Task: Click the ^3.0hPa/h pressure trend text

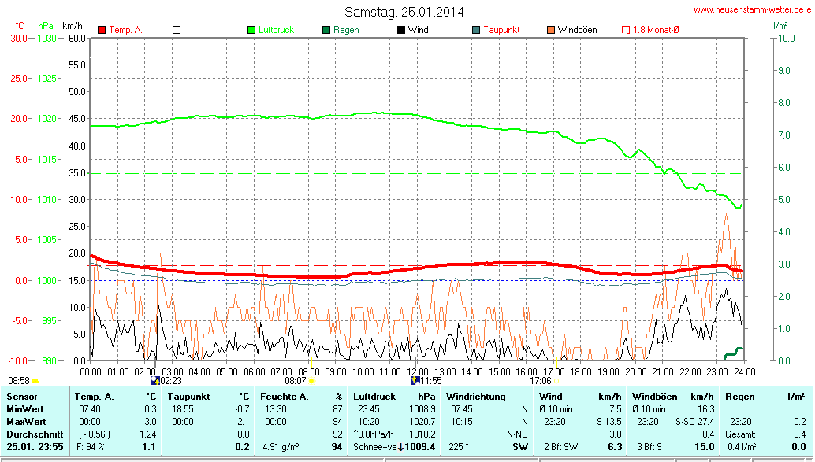Action: click(373, 434)
